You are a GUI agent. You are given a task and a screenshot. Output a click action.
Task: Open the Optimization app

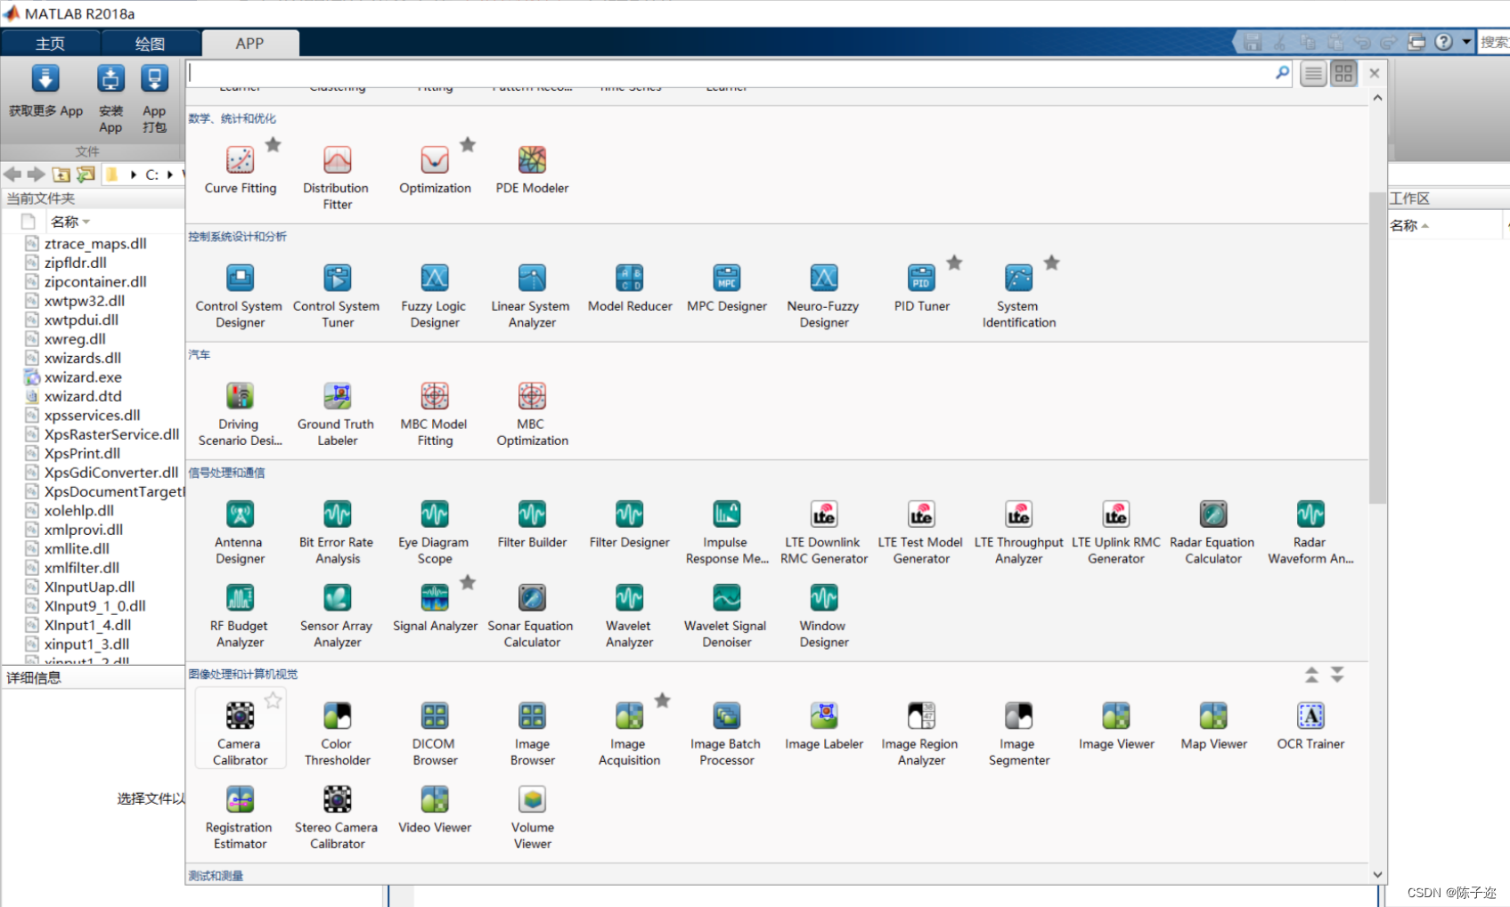pyautogui.click(x=435, y=170)
